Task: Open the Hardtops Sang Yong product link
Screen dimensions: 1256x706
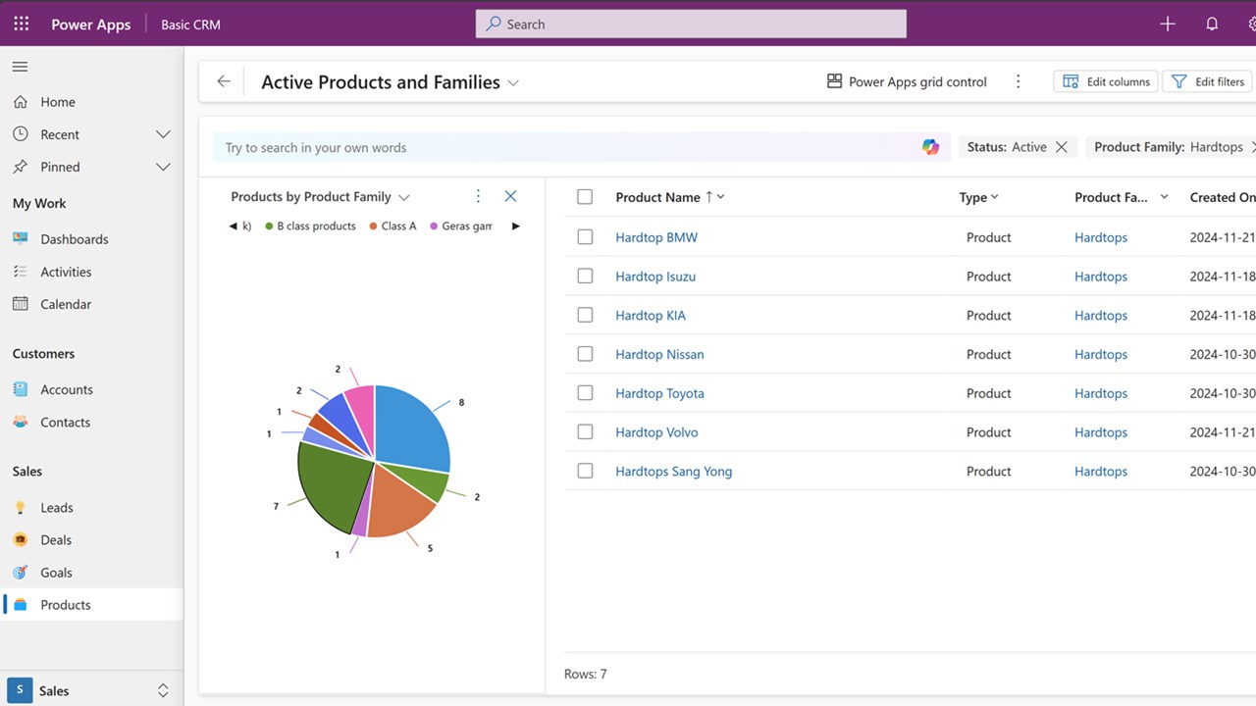Action: coord(673,471)
